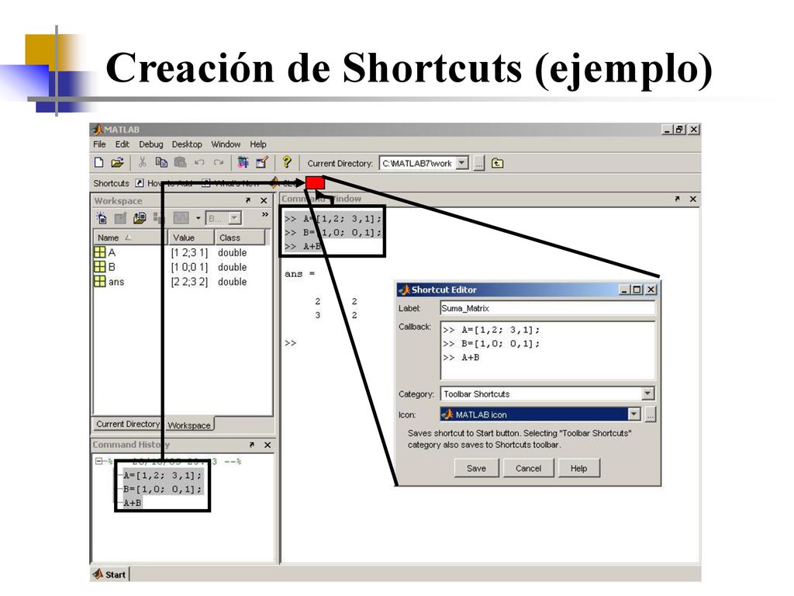Open the Icon MATLAB icon dropdown

pos(633,414)
